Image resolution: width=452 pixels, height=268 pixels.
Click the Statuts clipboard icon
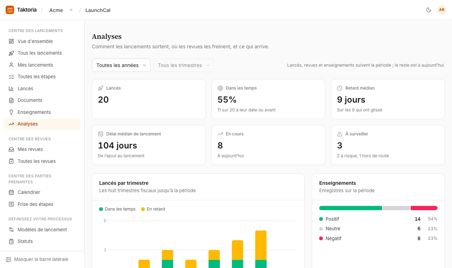point(11,241)
